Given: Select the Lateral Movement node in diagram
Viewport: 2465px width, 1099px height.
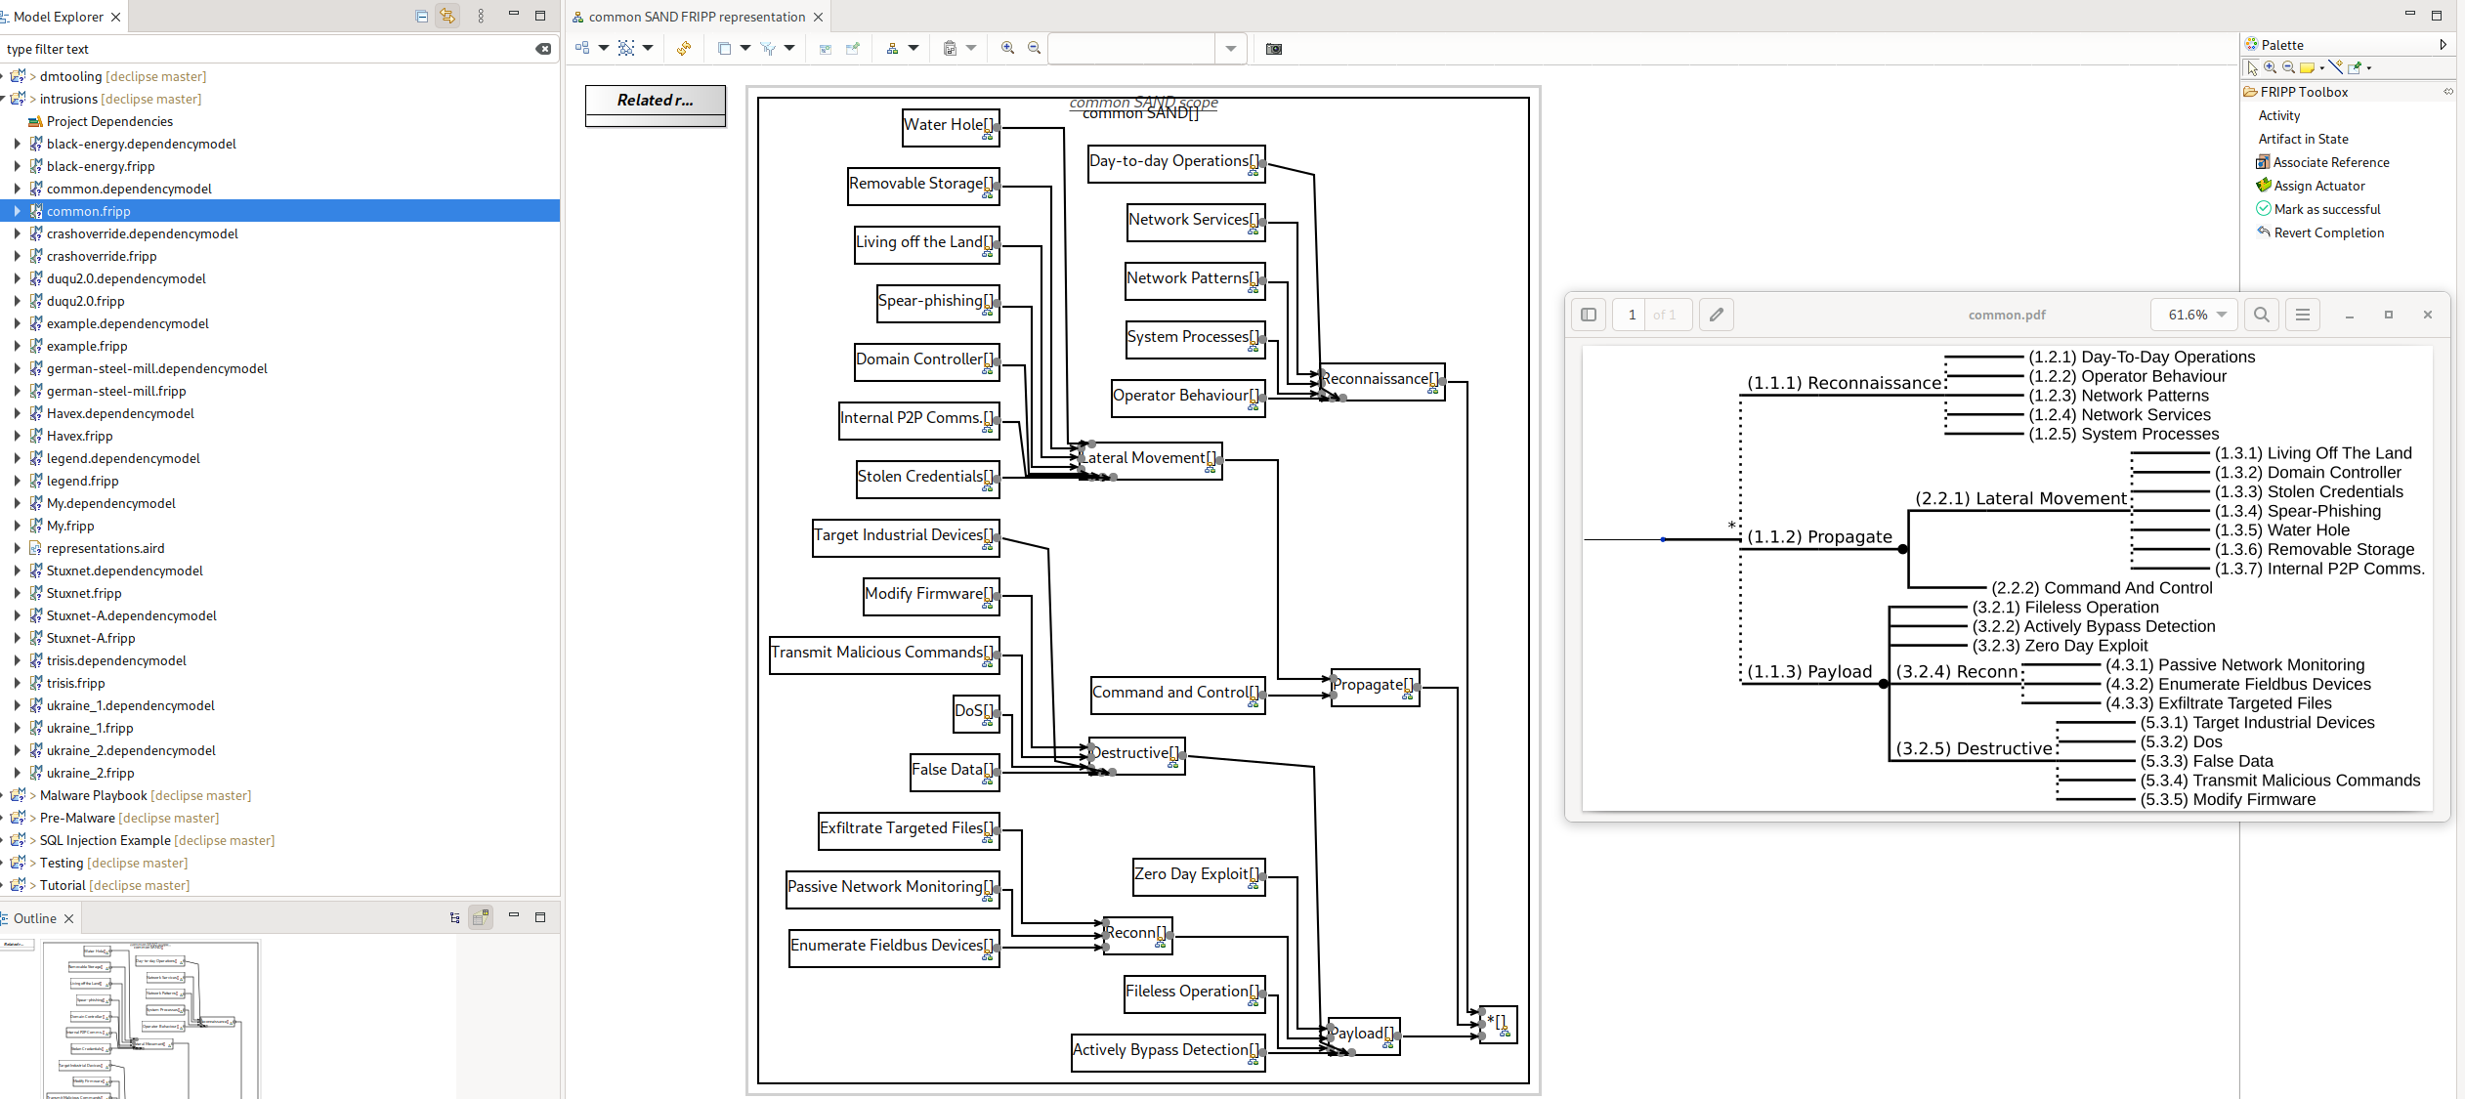Looking at the screenshot, I should (x=1150, y=459).
